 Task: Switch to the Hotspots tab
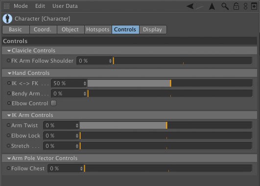pyautogui.click(x=98, y=29)
